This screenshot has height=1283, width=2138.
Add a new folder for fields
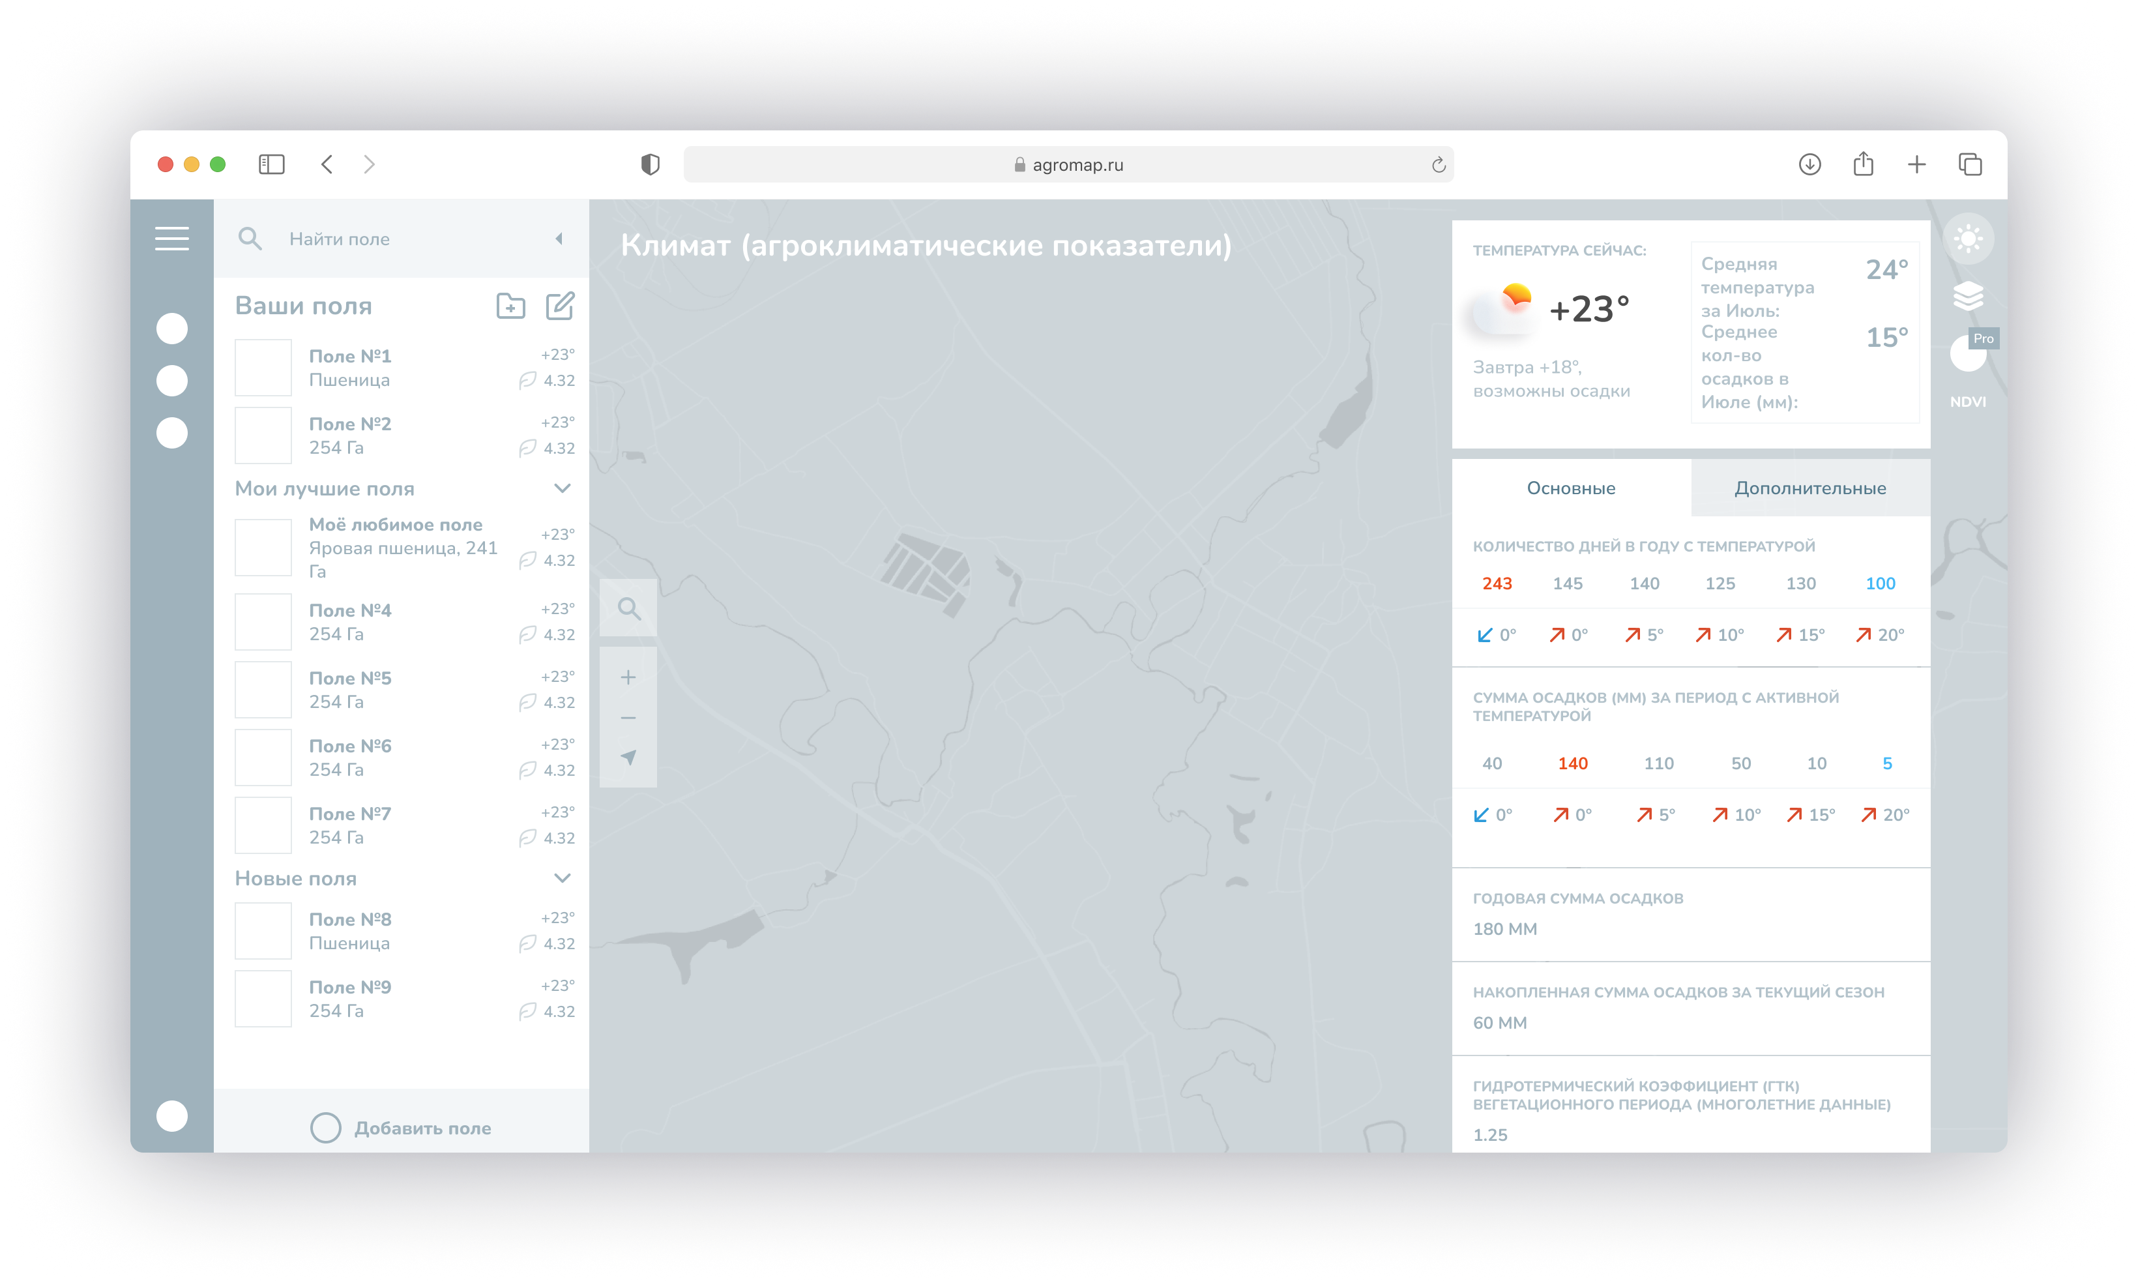(511, 306)
